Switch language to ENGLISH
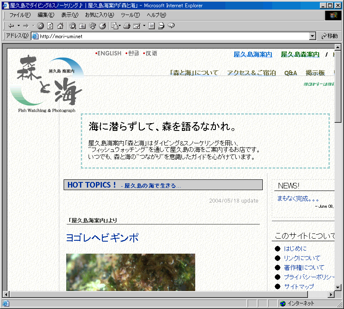Viewport: 344px width, 309px height. 108,54
